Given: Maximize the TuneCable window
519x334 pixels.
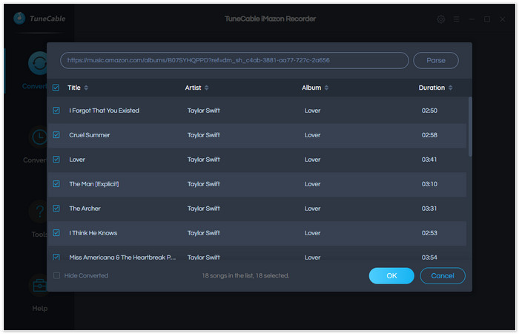Looking at the screenshot, I should pos(487,19).
